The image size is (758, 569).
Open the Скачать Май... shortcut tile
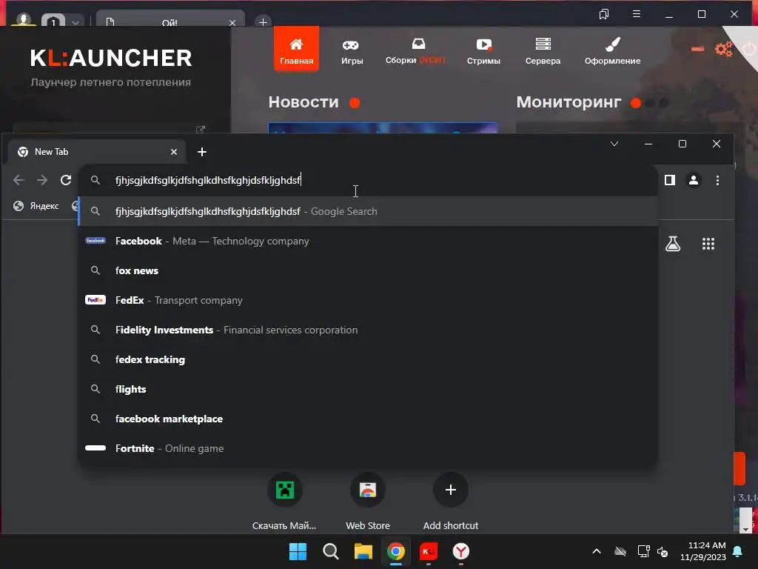(x=285, y=502)
